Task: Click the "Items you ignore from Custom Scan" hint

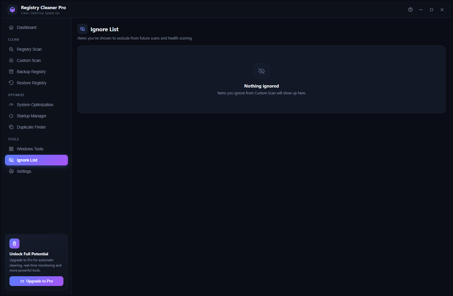Action: point(262,93)
